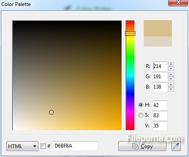The image size is (189, 157).
Task: Decrease the B value with down arrow
Action: [171, 89]
